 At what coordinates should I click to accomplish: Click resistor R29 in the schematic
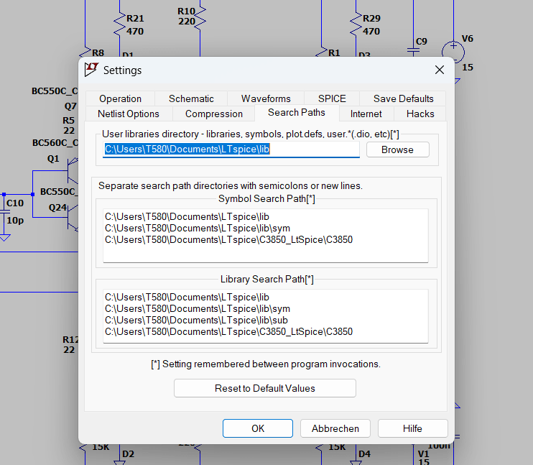pyautogui.click(x=356, y=24)
